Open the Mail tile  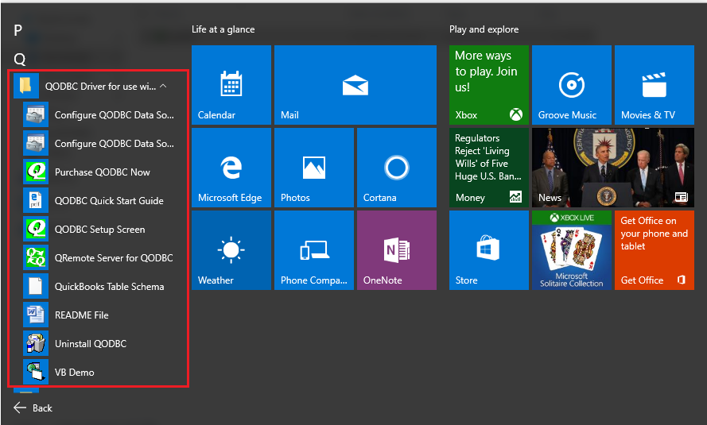355,85
